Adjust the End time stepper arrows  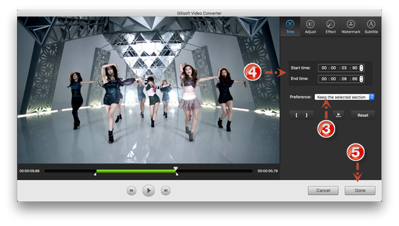pos(361,79)
